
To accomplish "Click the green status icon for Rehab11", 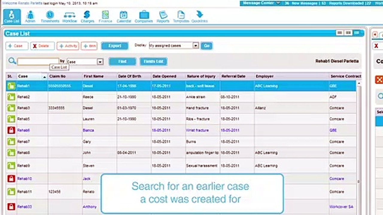I will [11, 191].
